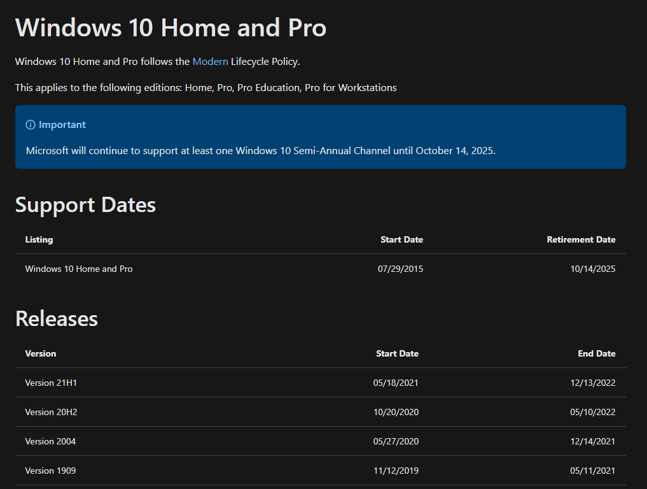Select the 'Version 1909' row label
Screen dimensions: 647x489
point(50,471)
